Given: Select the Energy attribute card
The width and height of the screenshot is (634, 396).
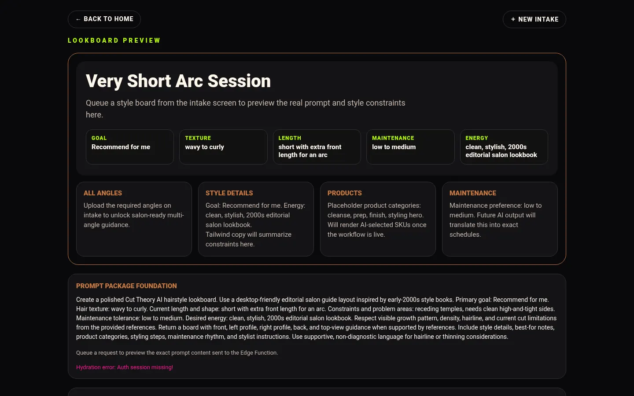Looking at the screenshot, I should pos(504,147).
